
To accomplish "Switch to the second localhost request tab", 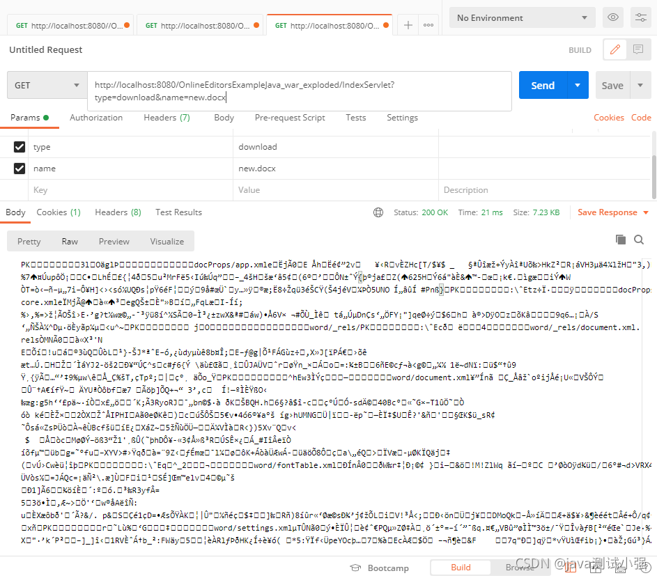I will click(201, 26).
